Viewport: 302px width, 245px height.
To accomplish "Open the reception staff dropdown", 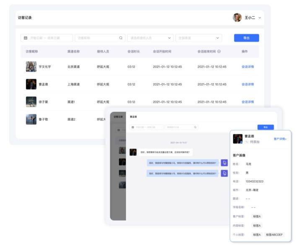I will tap(151, 38).
